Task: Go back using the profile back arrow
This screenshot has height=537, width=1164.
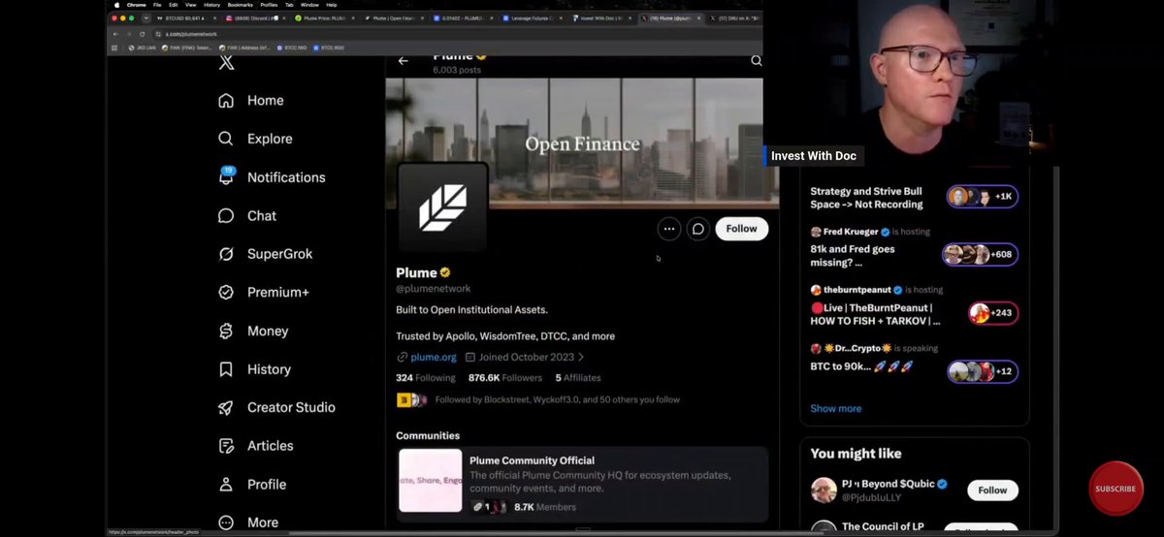Action: (404, 60)
